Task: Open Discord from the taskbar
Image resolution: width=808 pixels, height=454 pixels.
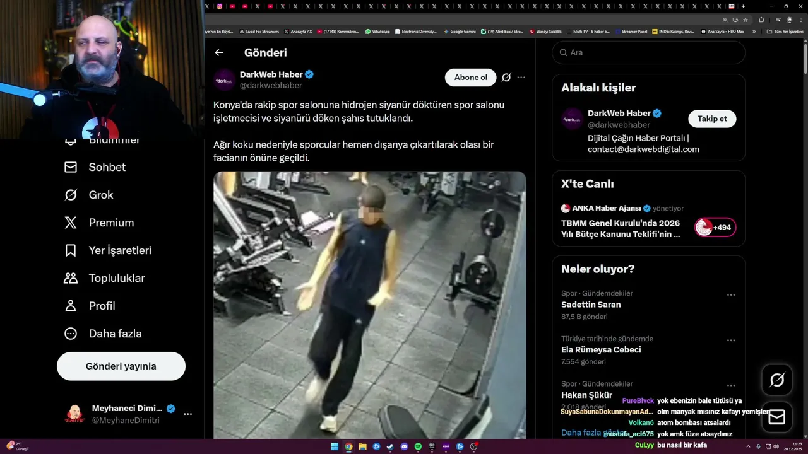Action: coord(404,447)
